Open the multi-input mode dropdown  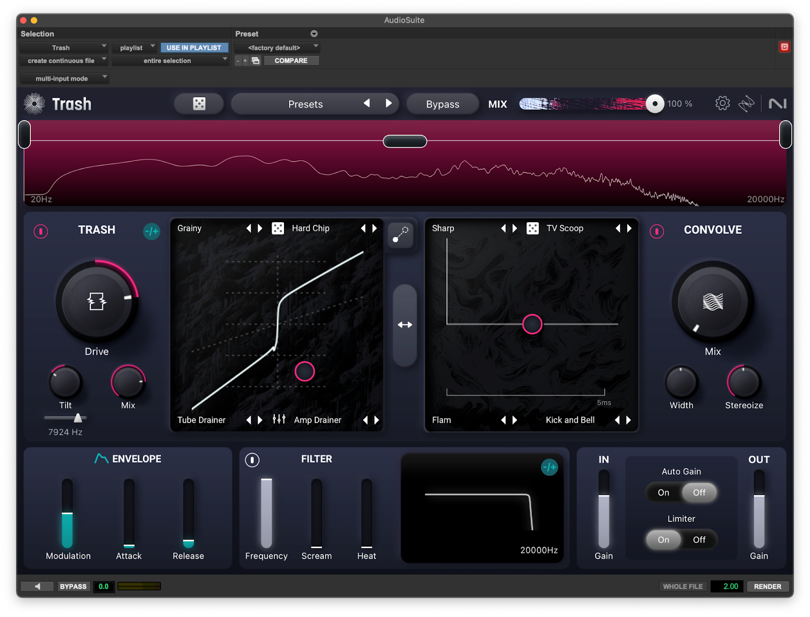point(64,78)
